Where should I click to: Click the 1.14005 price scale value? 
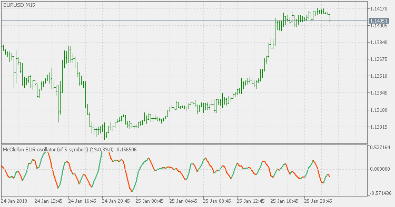pos(379,25)
